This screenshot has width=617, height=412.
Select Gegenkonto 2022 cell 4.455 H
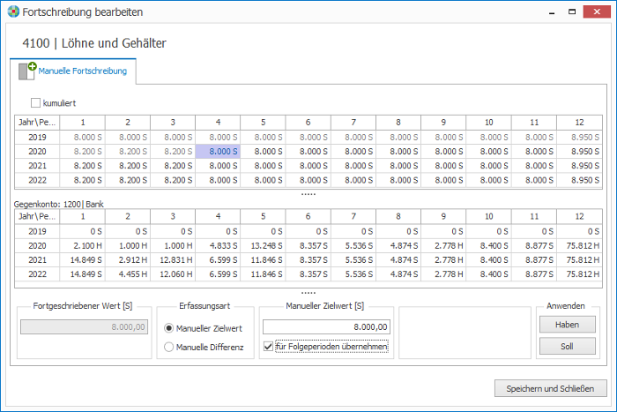[128, 274]
